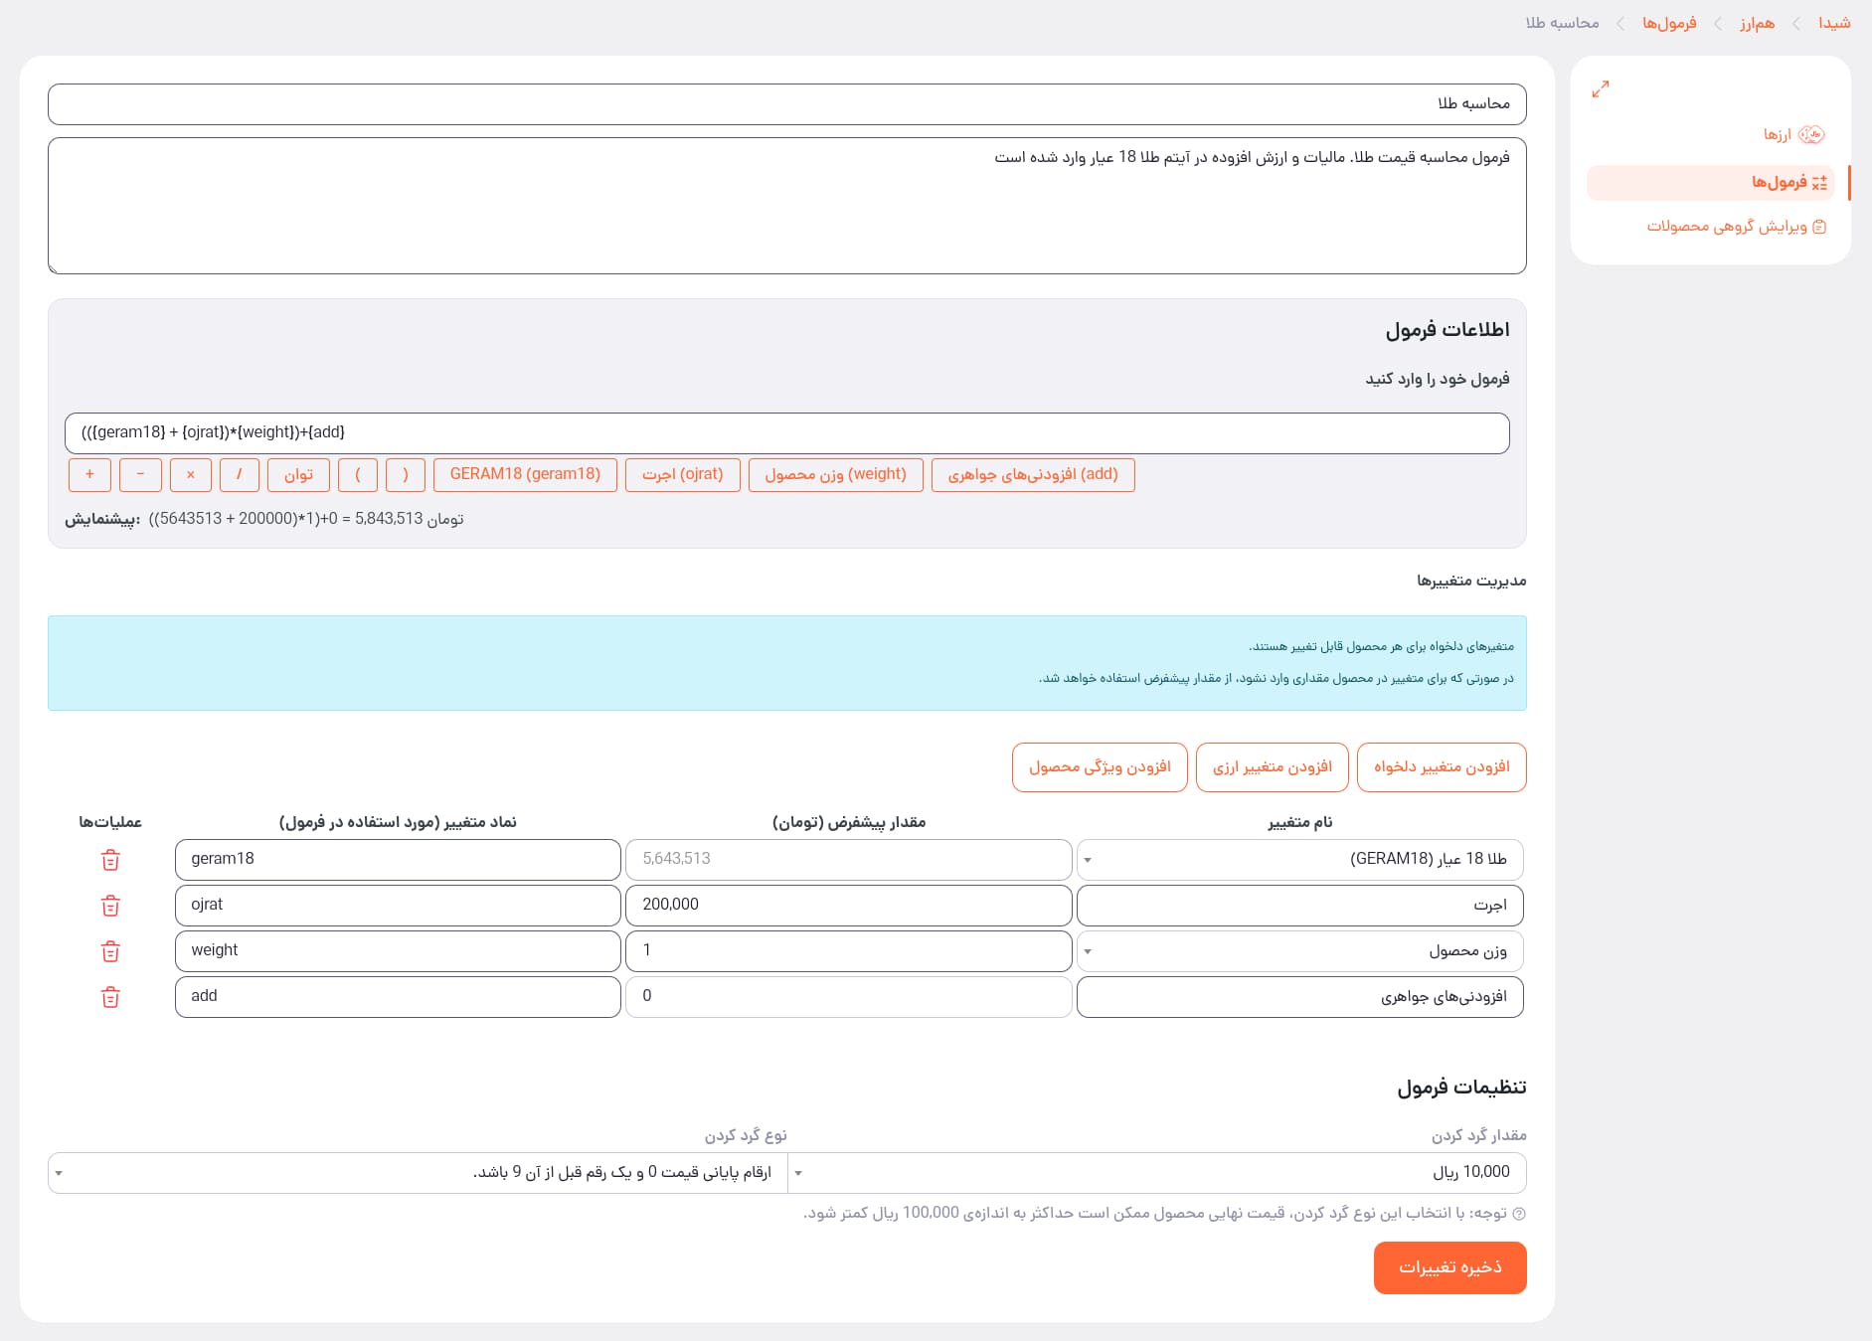Delete the geram18 variable row
The image size is (1872, 1341).
pos(110,860)
